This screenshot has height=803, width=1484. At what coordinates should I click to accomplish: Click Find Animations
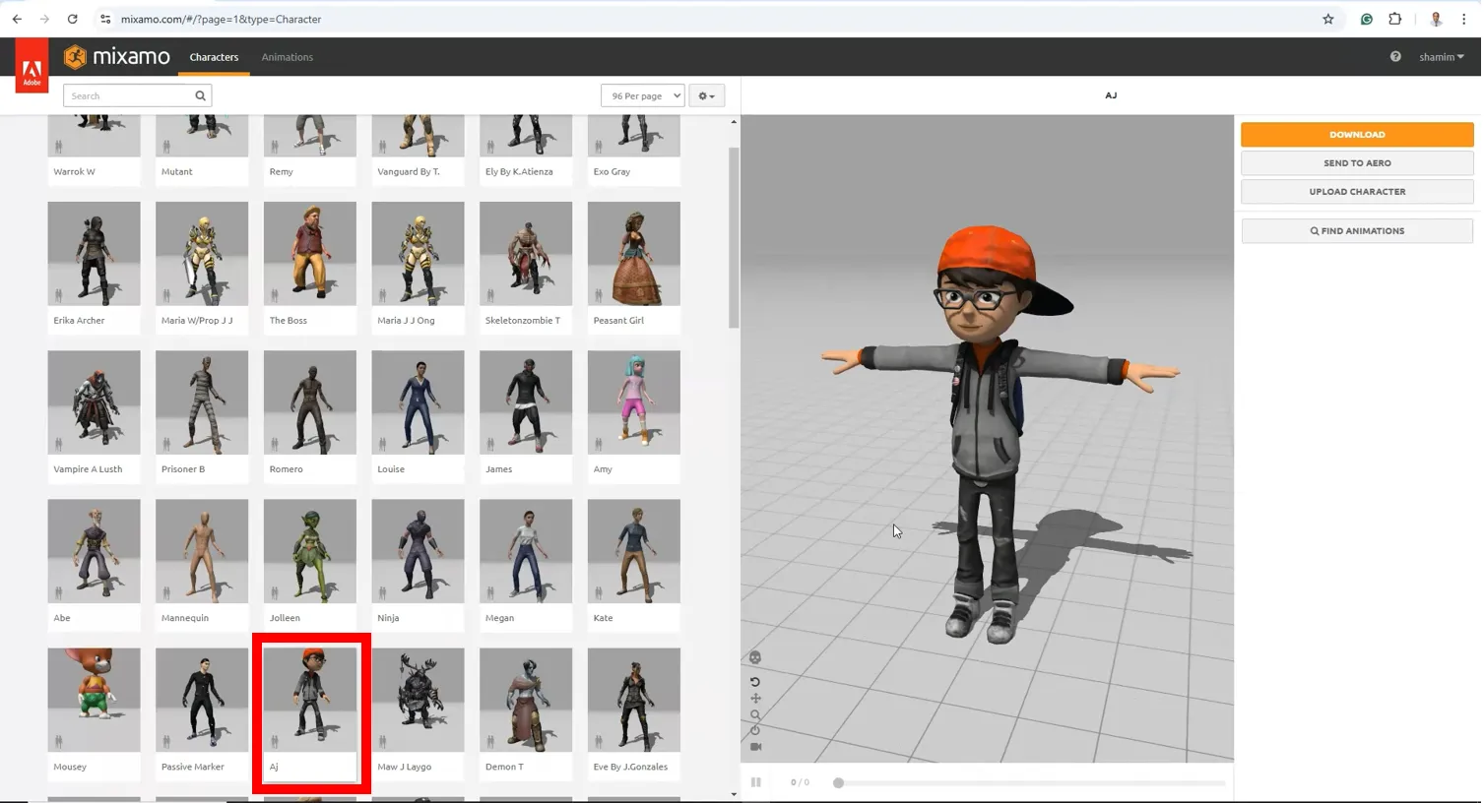click(x=1357, y=230)
